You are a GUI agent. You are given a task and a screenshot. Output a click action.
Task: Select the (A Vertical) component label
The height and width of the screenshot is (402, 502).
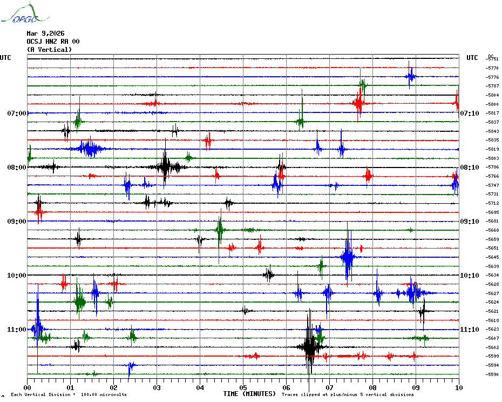(x=49, y=50)
